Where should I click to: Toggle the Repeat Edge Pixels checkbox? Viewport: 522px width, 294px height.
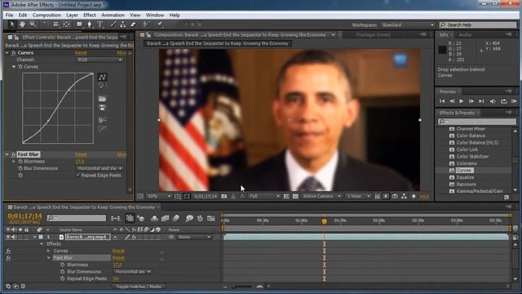[78, 176]
